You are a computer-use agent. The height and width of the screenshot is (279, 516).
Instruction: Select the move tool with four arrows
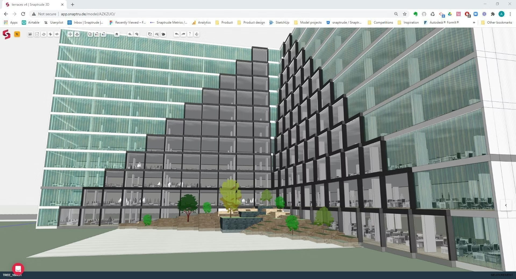[70, 34]
